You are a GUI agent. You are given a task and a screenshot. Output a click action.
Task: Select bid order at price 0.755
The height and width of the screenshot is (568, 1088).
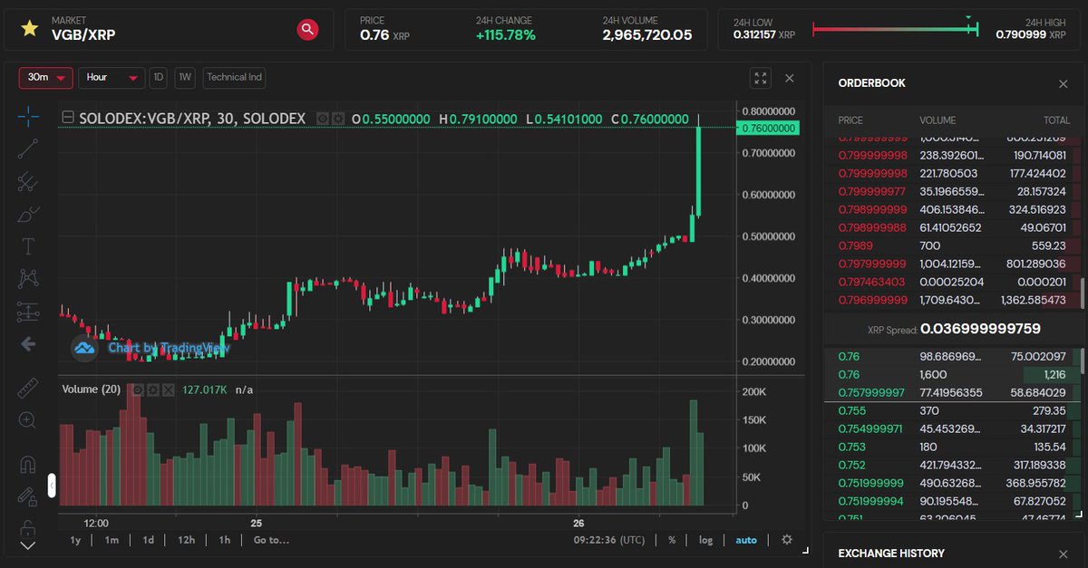(950, 410)
